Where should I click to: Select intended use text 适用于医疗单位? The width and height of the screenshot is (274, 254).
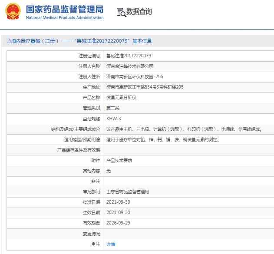[x=163, y=139]
